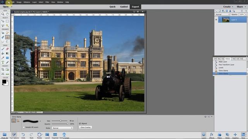This screenshot has height=139, width=248.
Task: Select the Paint Bucket tool
Action: pyautogui.click(x=3, y=53)
